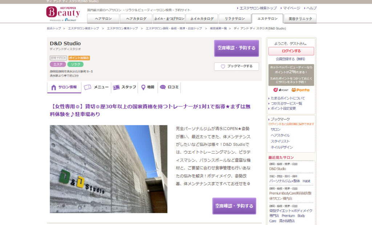Click the house icon for サロン情報
Image resolution: width=372 pixels, height=225 pixels.
[54, 87]
